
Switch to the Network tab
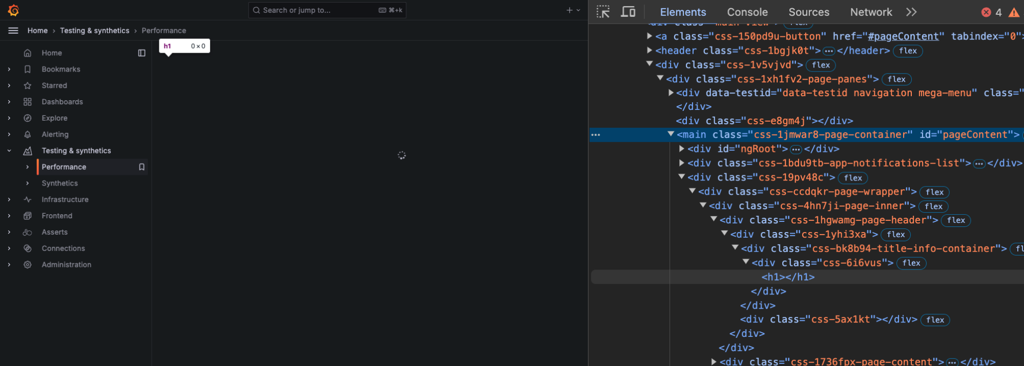[x=871, y=12]
